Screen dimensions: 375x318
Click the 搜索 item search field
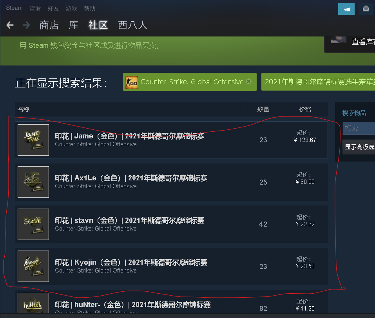(359, 129)
